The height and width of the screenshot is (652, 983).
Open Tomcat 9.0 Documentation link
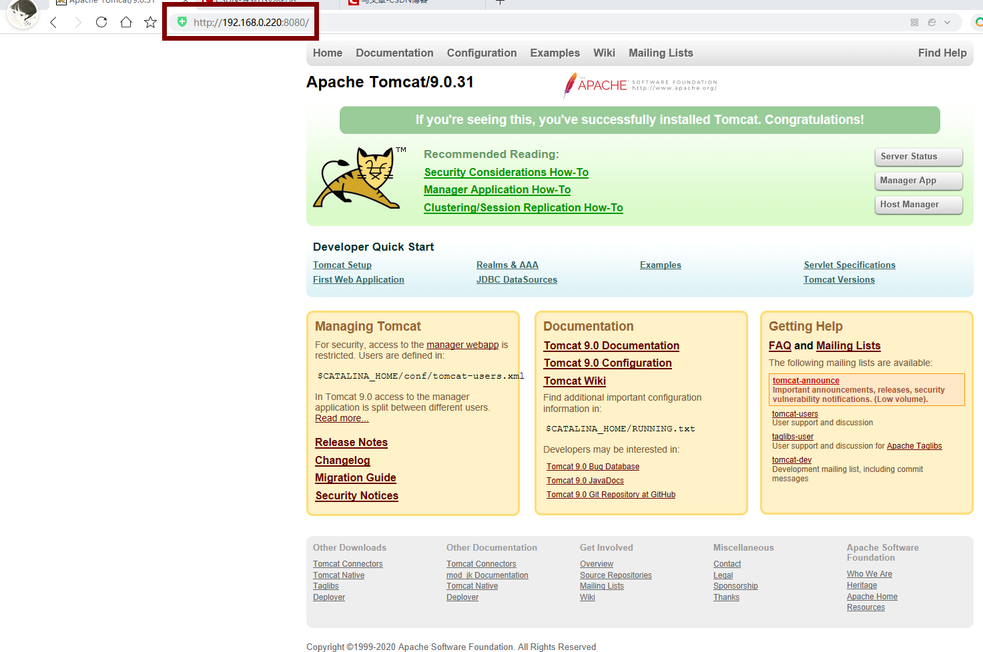tap(611, 345)
